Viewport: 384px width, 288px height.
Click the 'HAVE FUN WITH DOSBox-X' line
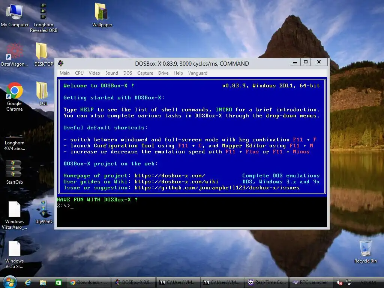(97, 199)
